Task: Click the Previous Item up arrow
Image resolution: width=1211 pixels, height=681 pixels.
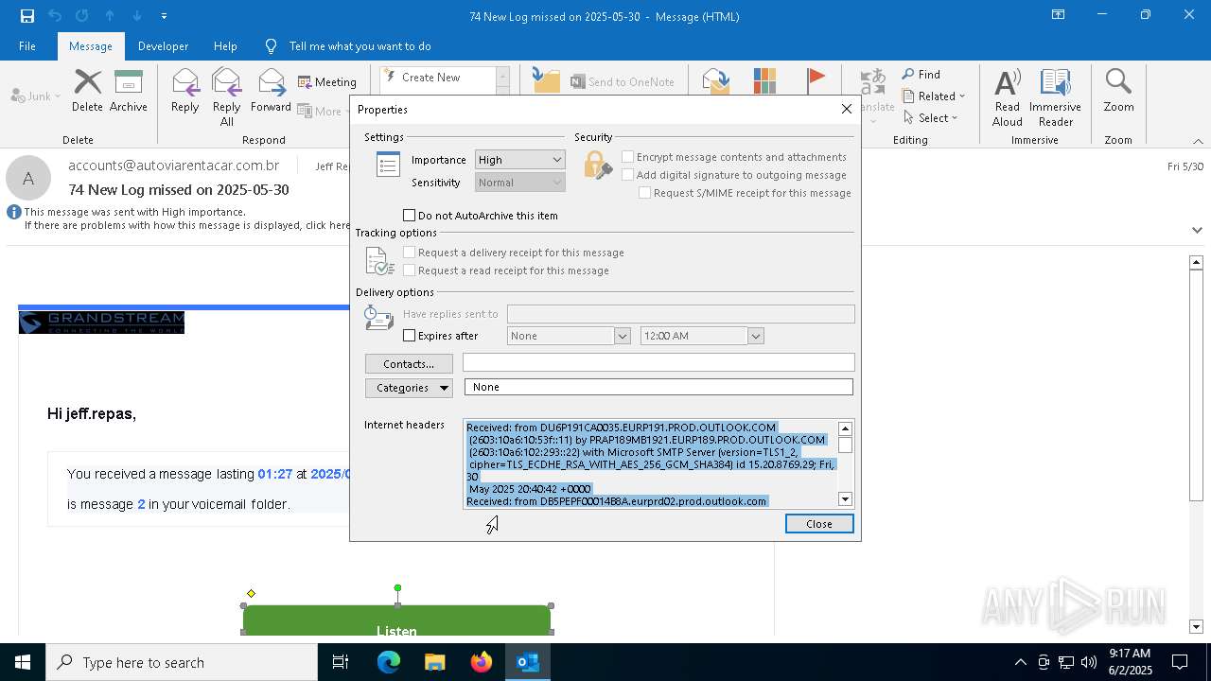Action: (110, 16)
